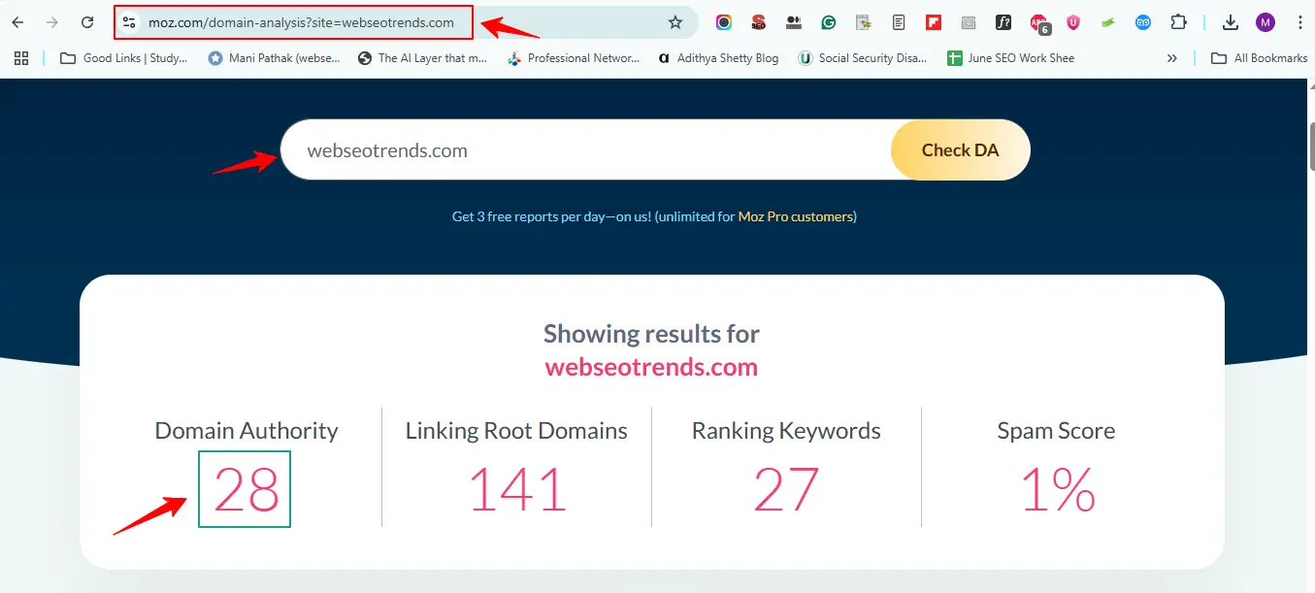This screenshot has height=593, width=1315.
Task: Click the site information icon in address bar
Action: pyautogui.click(x=129, y=21)
